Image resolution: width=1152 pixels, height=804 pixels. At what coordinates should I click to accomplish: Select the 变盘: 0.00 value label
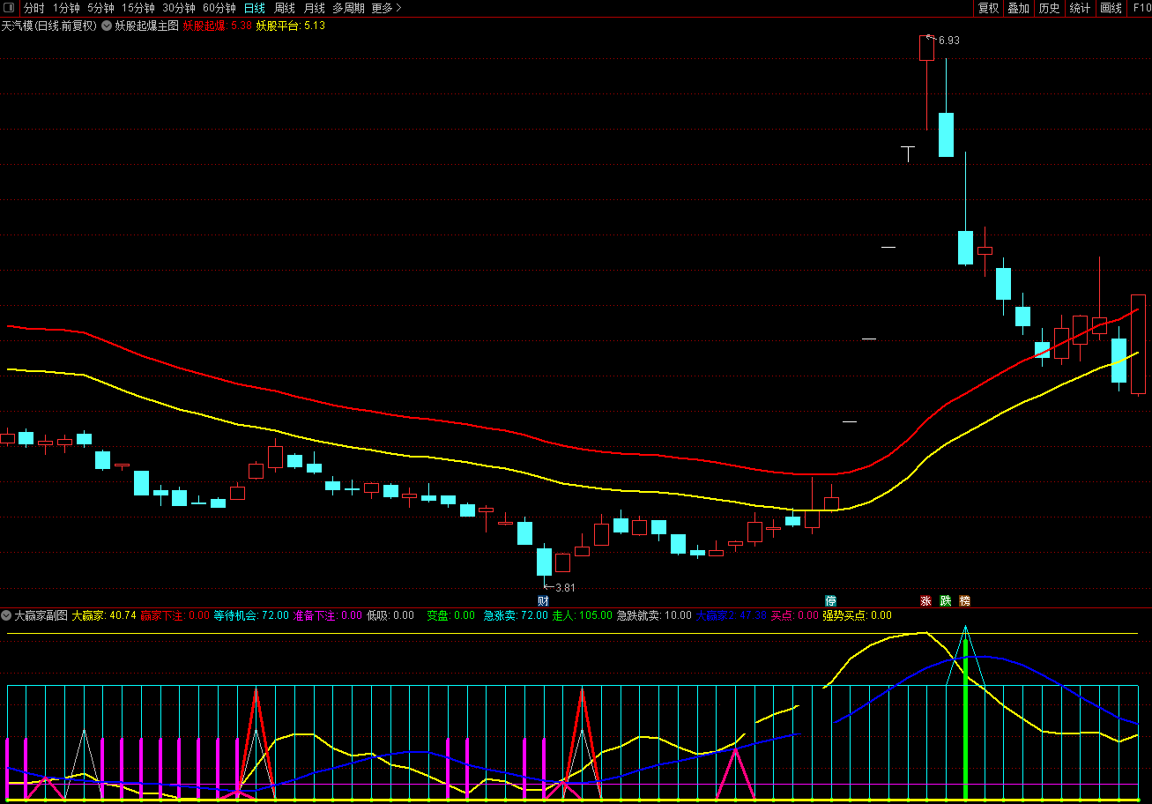pos(450,615)
